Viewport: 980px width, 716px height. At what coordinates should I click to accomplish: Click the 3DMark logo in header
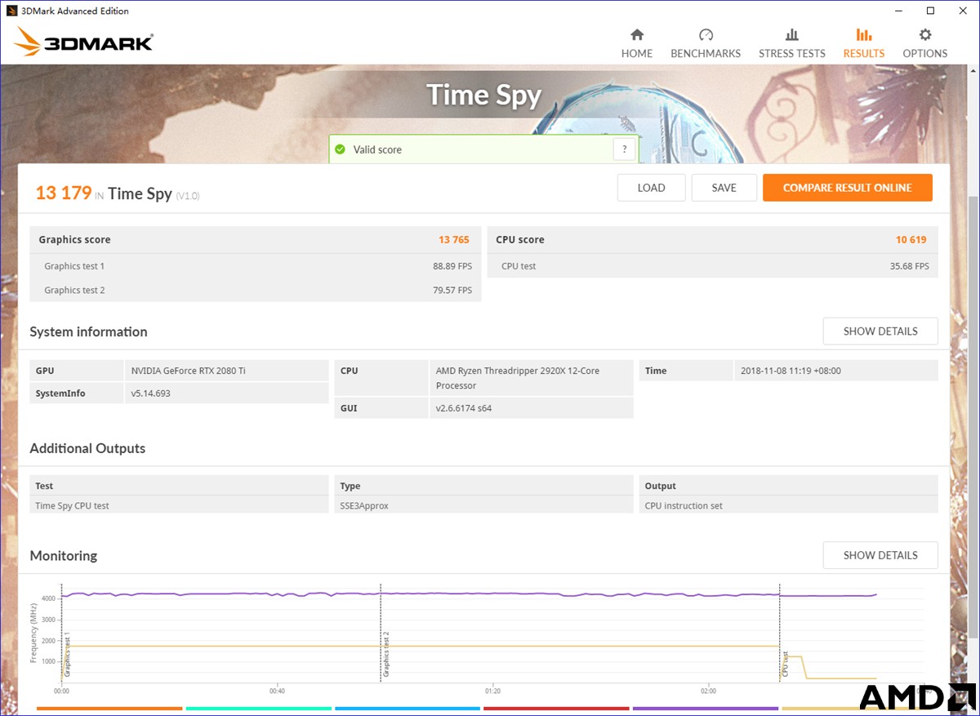pyautogui.click(x=84, y=42)
